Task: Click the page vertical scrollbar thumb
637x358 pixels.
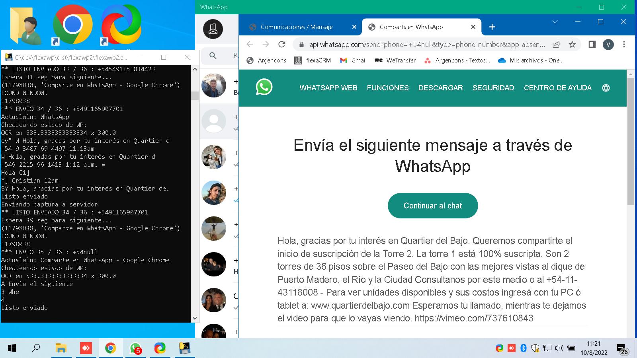Action: [631, 141]
